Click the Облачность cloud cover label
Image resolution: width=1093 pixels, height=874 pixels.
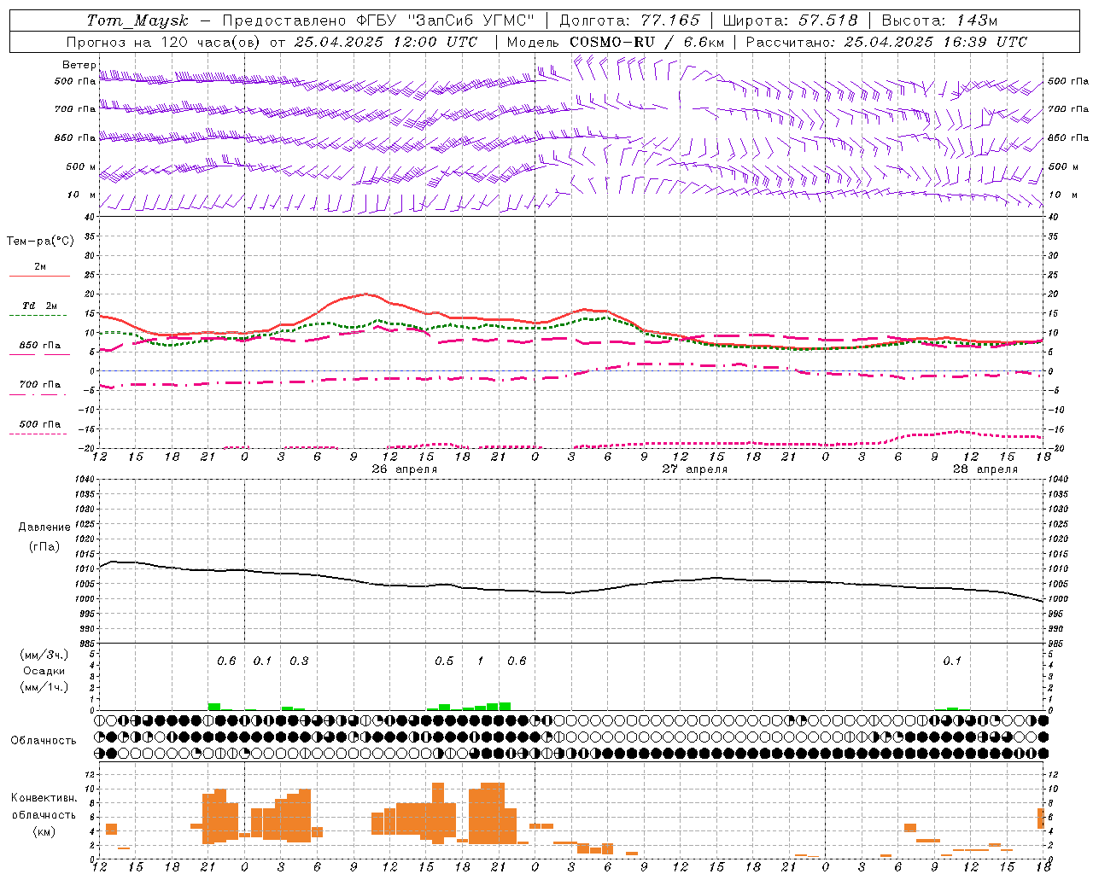click(44, 741)
